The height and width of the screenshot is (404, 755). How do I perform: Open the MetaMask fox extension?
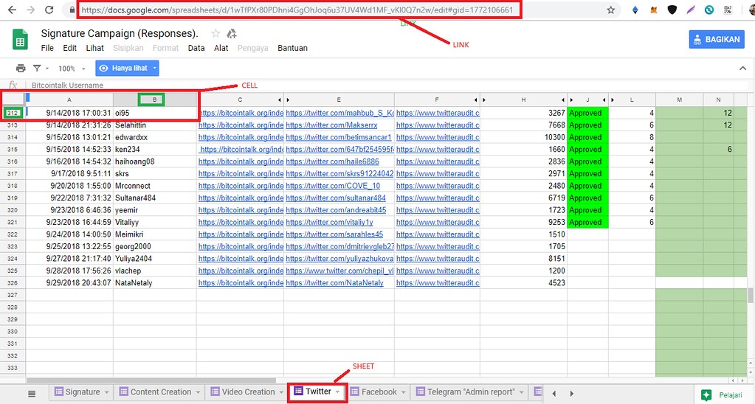point(653,10)
